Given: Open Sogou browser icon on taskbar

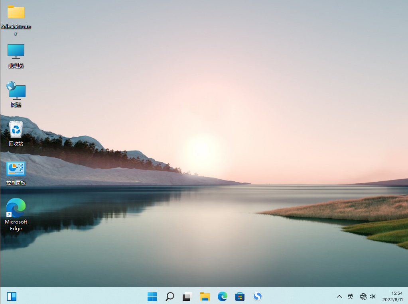Looking at the screenshot, I should pos(258,296).
